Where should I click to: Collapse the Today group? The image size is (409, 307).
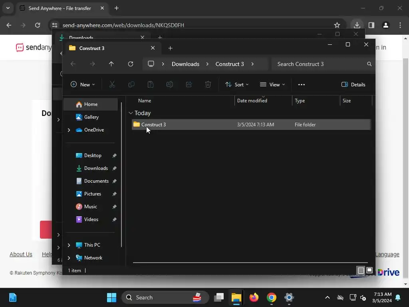click(x=131, y=113)
